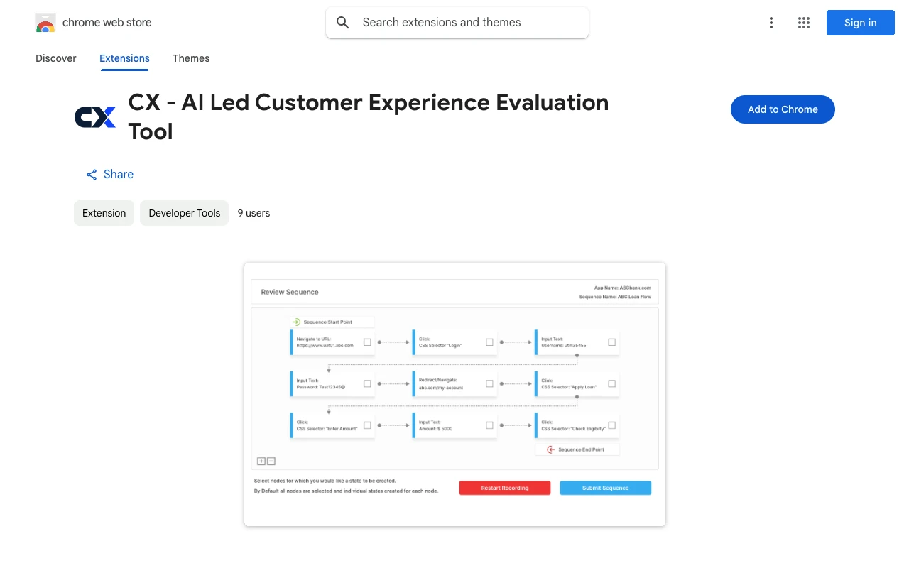
Task: Click the Sign in button
Action: 860,23
